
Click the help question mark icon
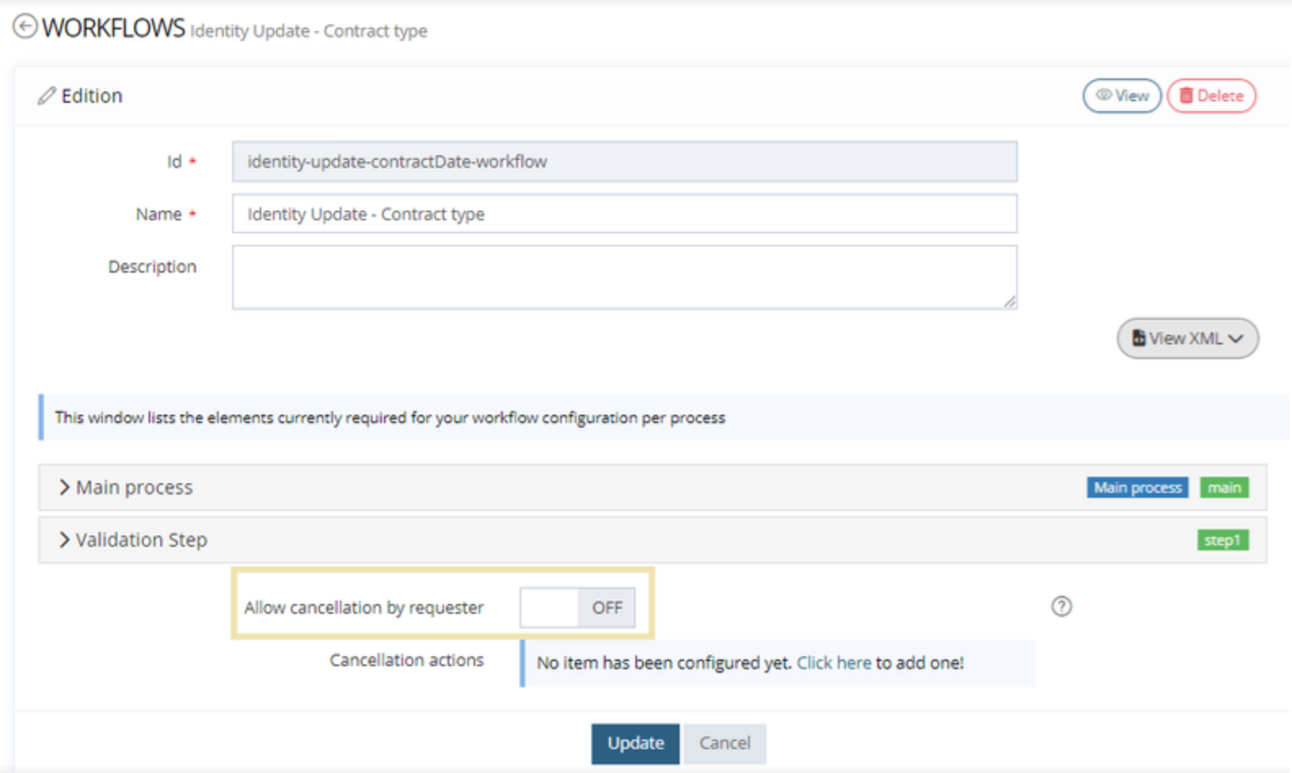[x=1061, y=606]
